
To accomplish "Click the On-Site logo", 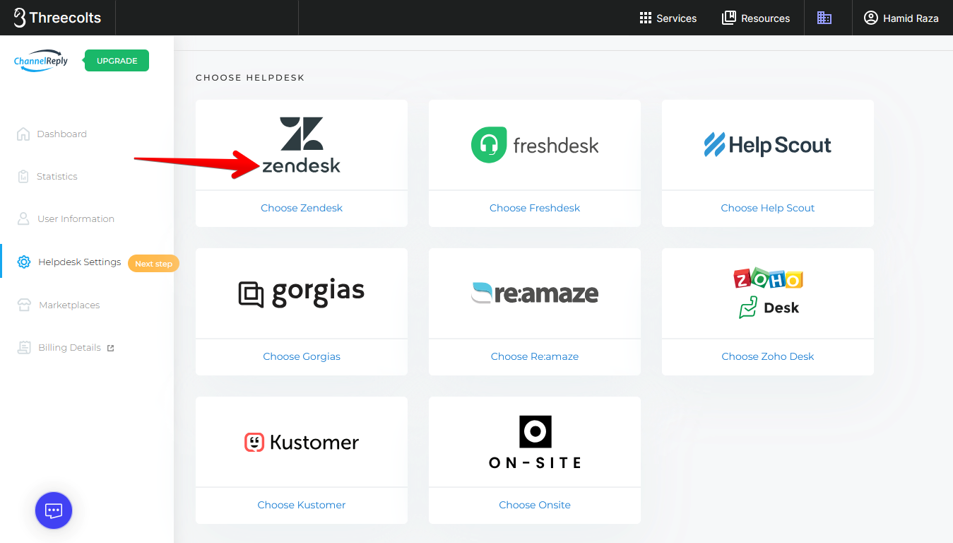I will coord(535,443).
